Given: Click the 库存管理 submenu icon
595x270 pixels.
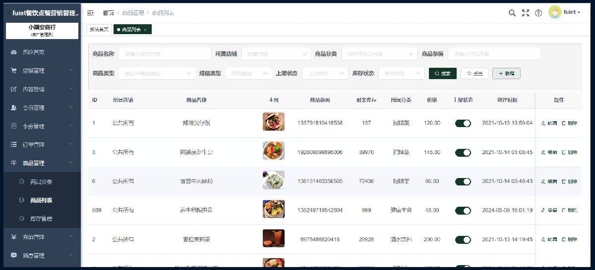Looking at the screenshot, I should (21, 219).
